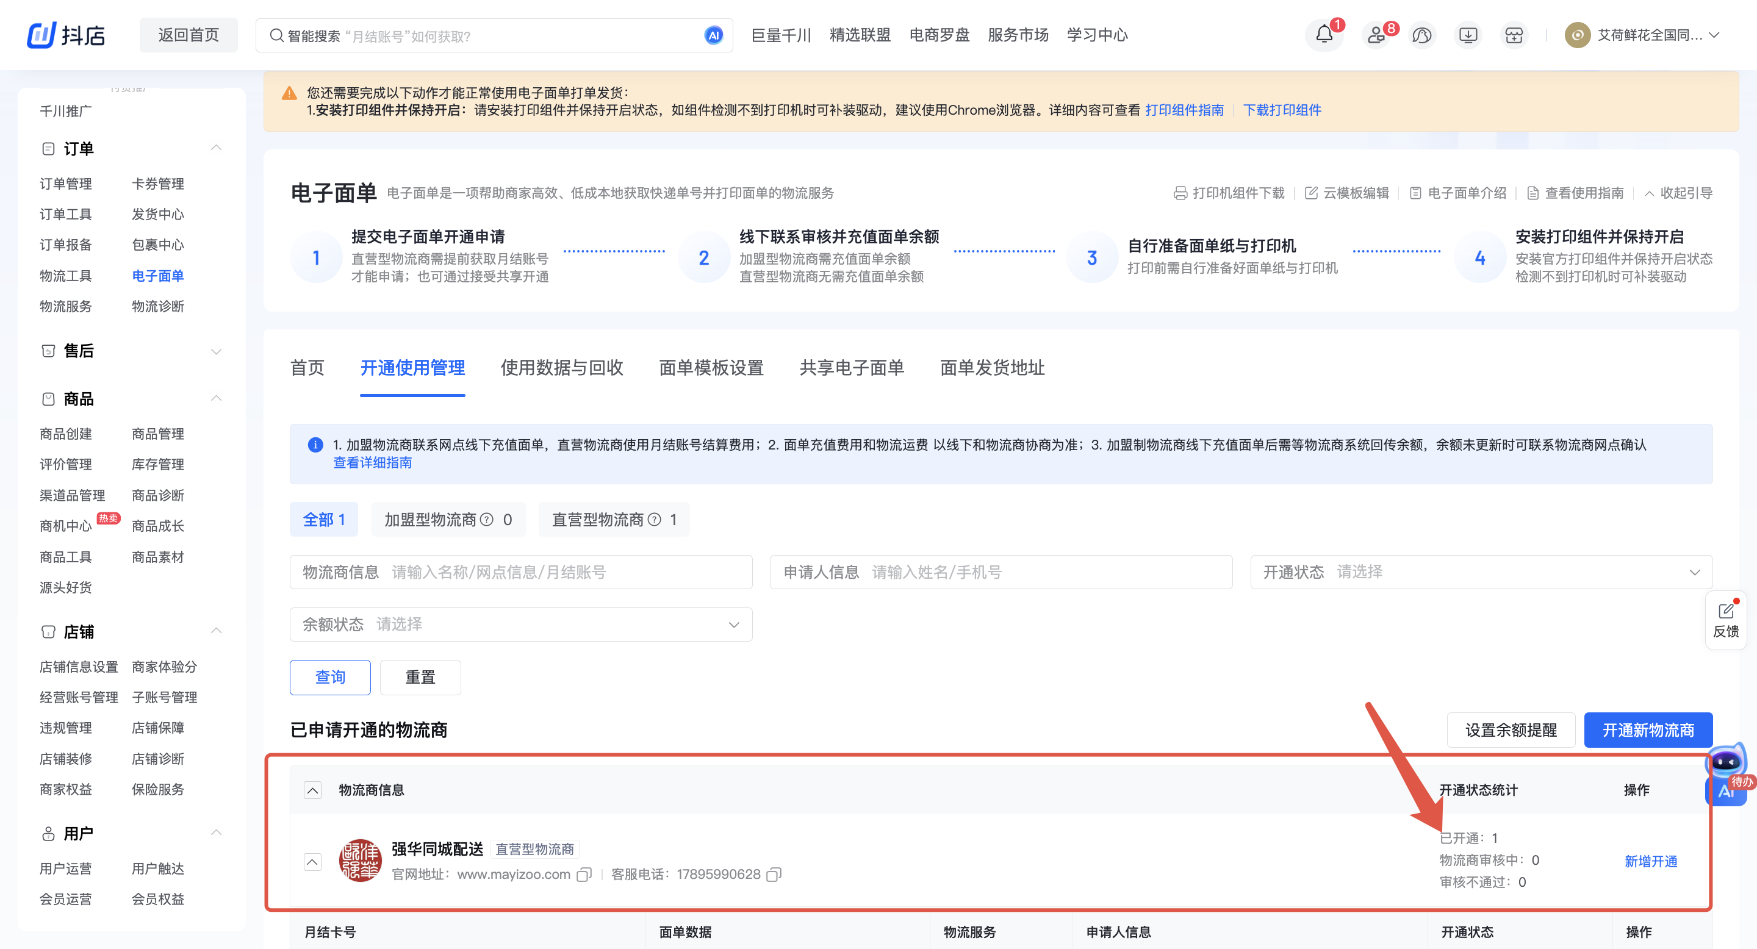Select the 直营型物流商 filter tab

pos(613,520)
